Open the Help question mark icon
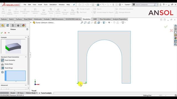Screen dimensions: 177x99 (164, 5)
